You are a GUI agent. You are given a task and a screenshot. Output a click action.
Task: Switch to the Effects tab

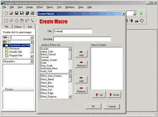tap(18, 27)
